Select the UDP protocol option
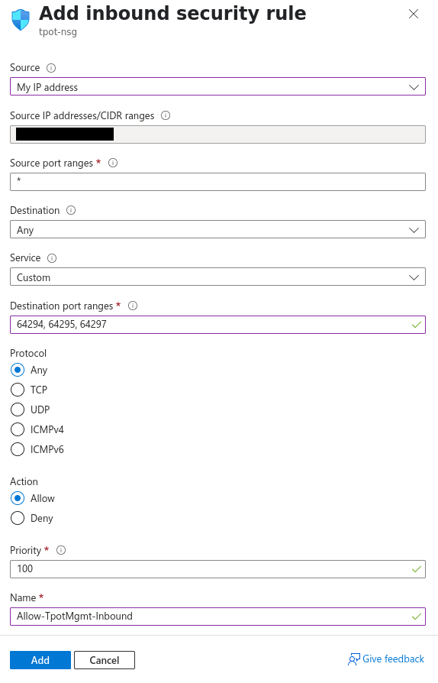Image resolution: width=438 pixels, height=683 pixels. click(18, 409)
